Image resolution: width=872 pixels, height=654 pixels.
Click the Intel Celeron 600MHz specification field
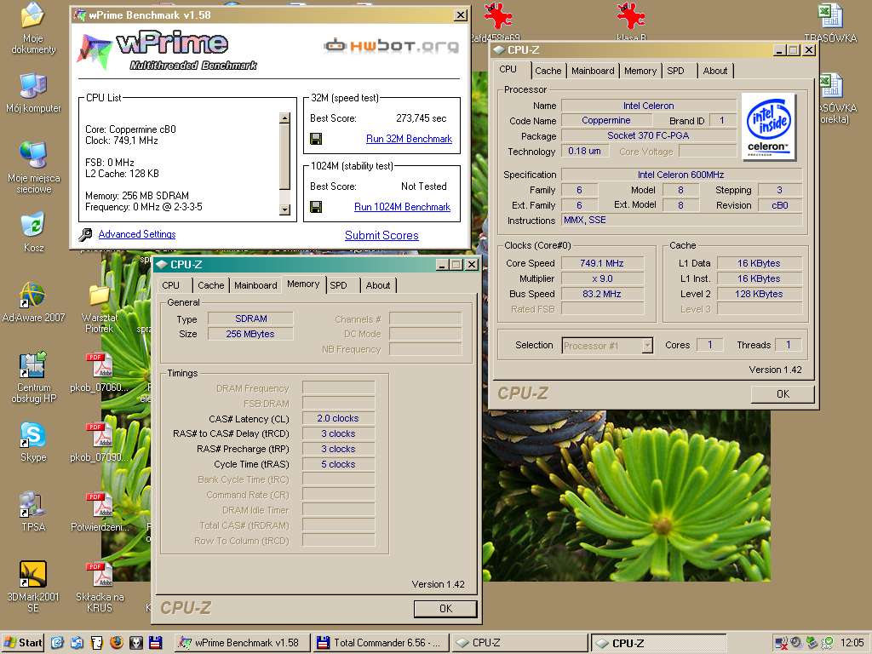click(x=680, y=175)
